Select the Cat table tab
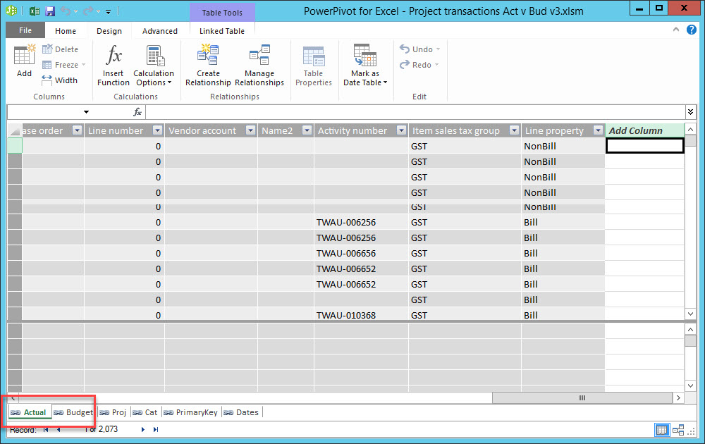Viewport: 705px width, 444px height. (x=145, y=412)
